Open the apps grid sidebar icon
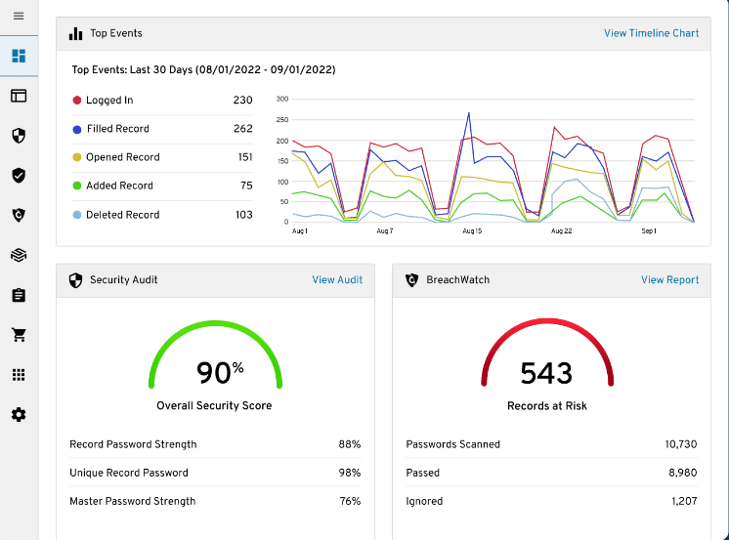Viewport: 729px width, 540px height. (x=19, y=375)
